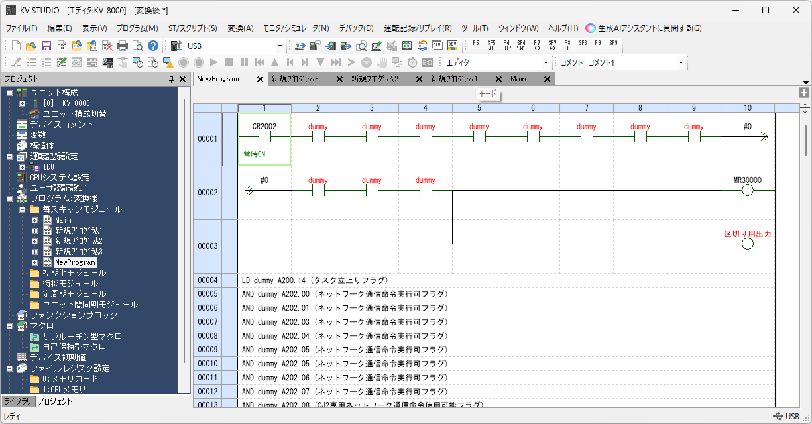Click the F5 normally-open contact icon
This screenshot has height=424, width=812.
click(475, 45)
